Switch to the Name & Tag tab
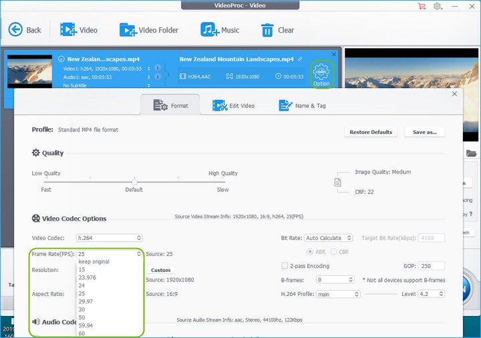Viewport: 481px width, 338px height. [303, 105]
